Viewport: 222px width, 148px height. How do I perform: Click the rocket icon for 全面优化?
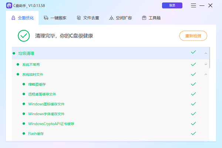tap(13, 18)
